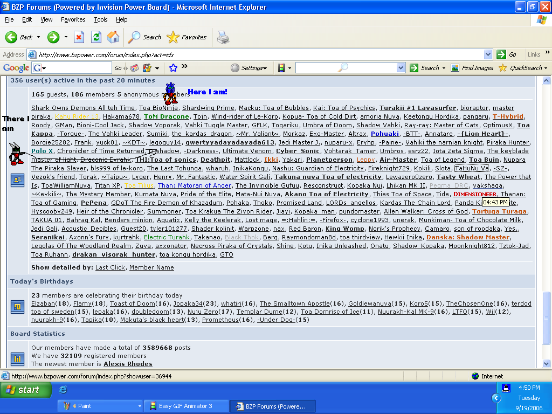Image resolution: width=552 pixels, height=414 pixels.
Task: Open the Back button history dropdown arrow
Action: tap(38, 37)
